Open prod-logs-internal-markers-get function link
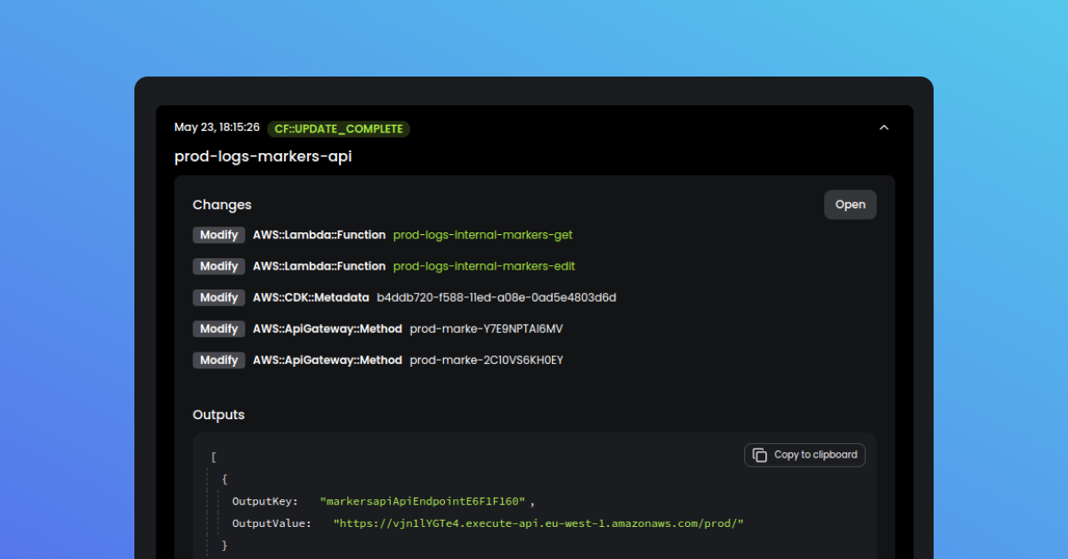This screenshot has width=1068, height=559. tap(483, 235)
